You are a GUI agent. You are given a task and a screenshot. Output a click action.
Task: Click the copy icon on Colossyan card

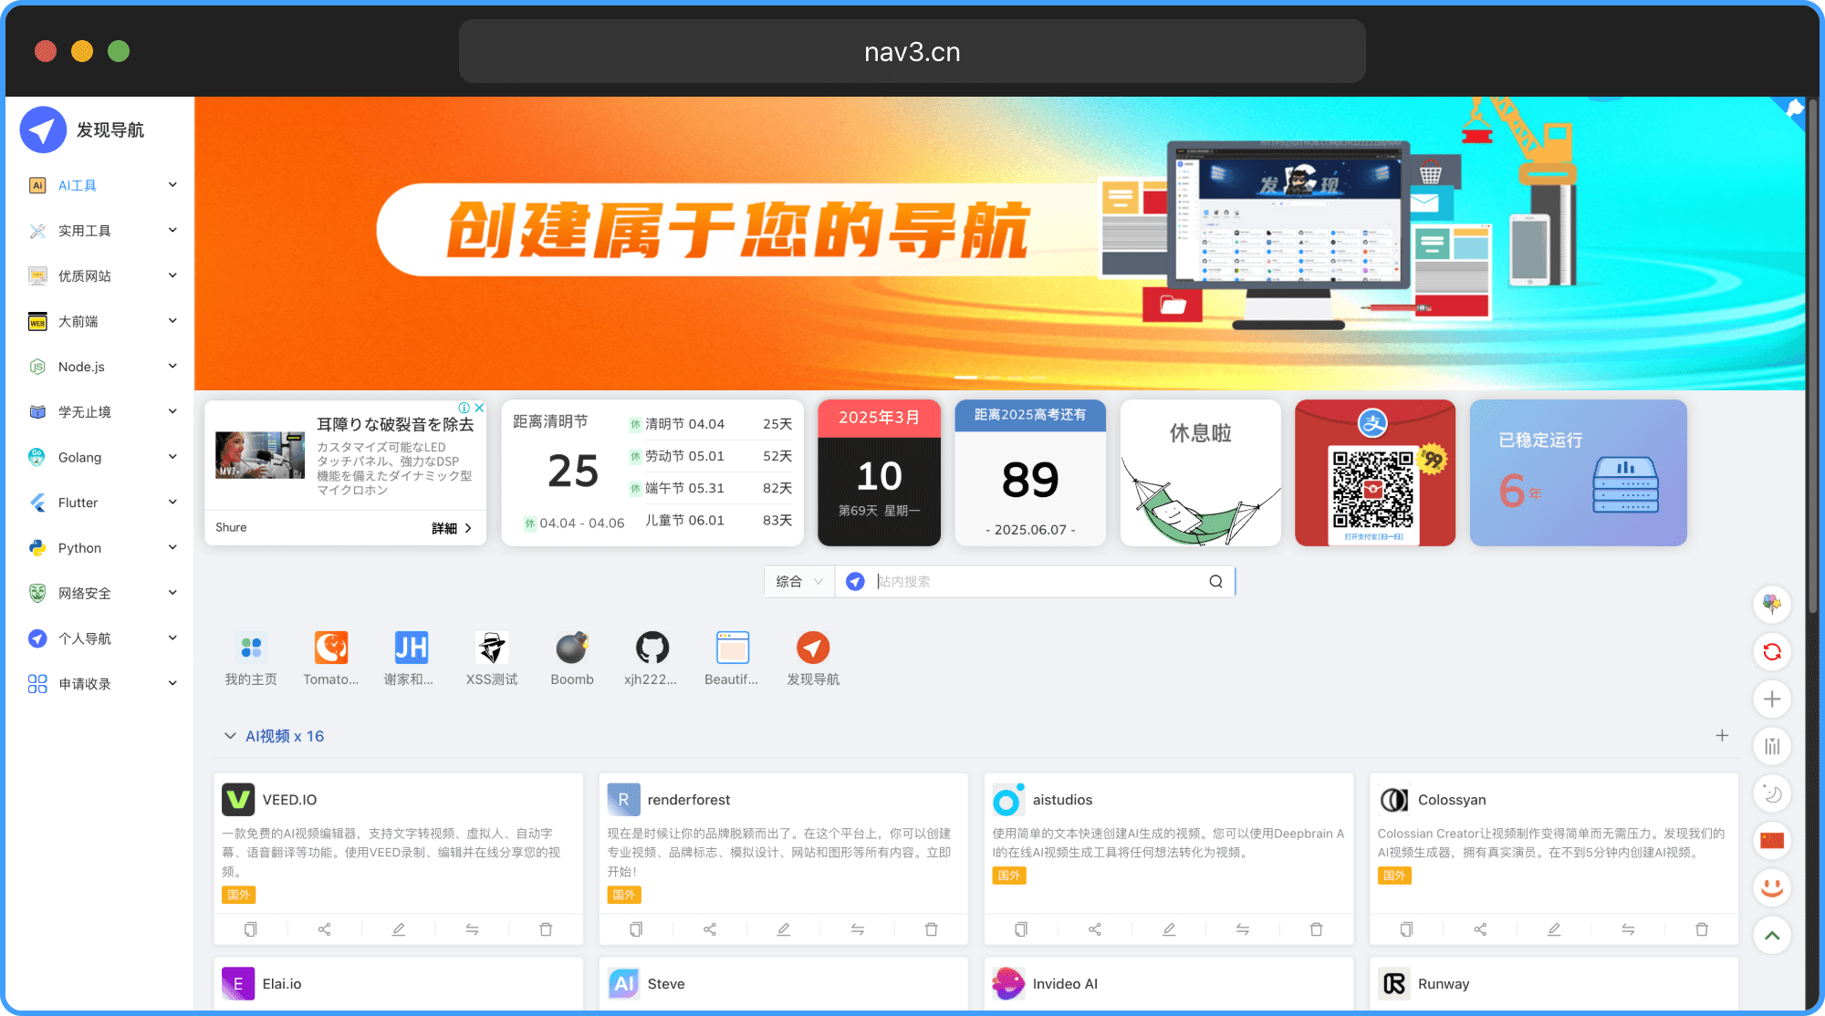point(1406,929)
